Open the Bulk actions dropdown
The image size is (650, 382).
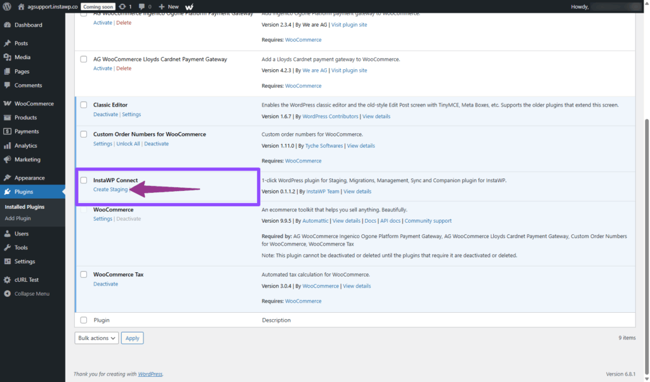[x=96, y=338]
